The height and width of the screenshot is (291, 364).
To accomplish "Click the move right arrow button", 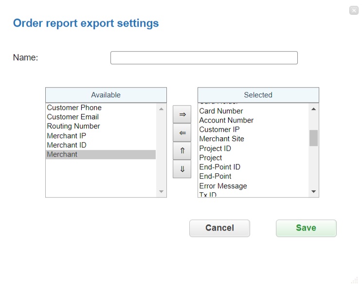I will [182, 114].
